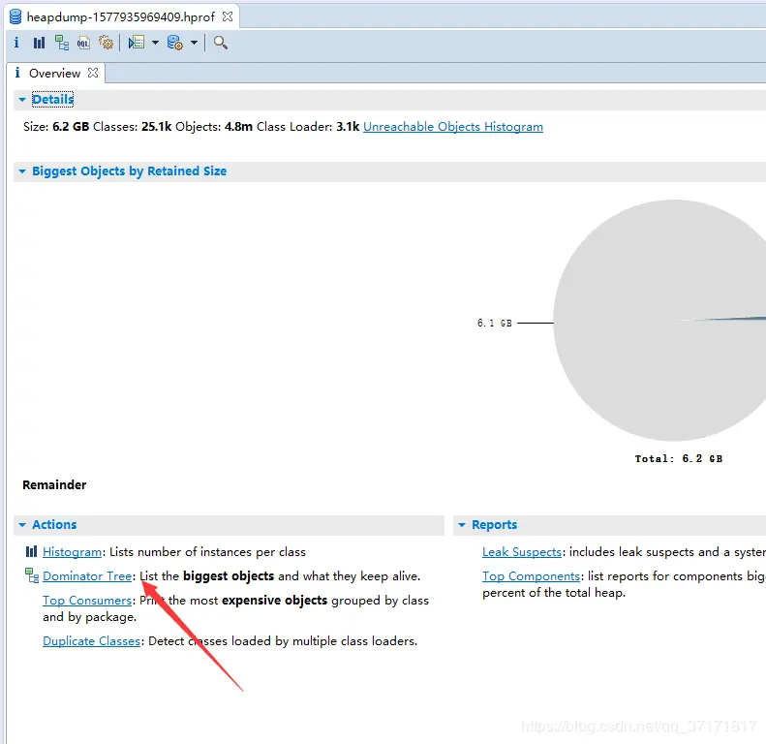766x744 pixels.
Task: Collapse the Details section
Action: tap(22, 100)
